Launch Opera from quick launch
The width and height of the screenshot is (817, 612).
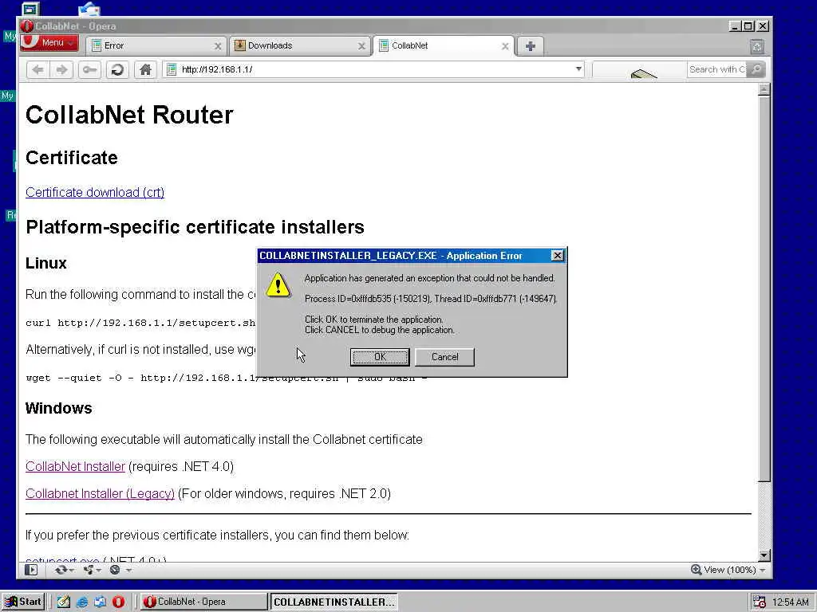(119, 602)
